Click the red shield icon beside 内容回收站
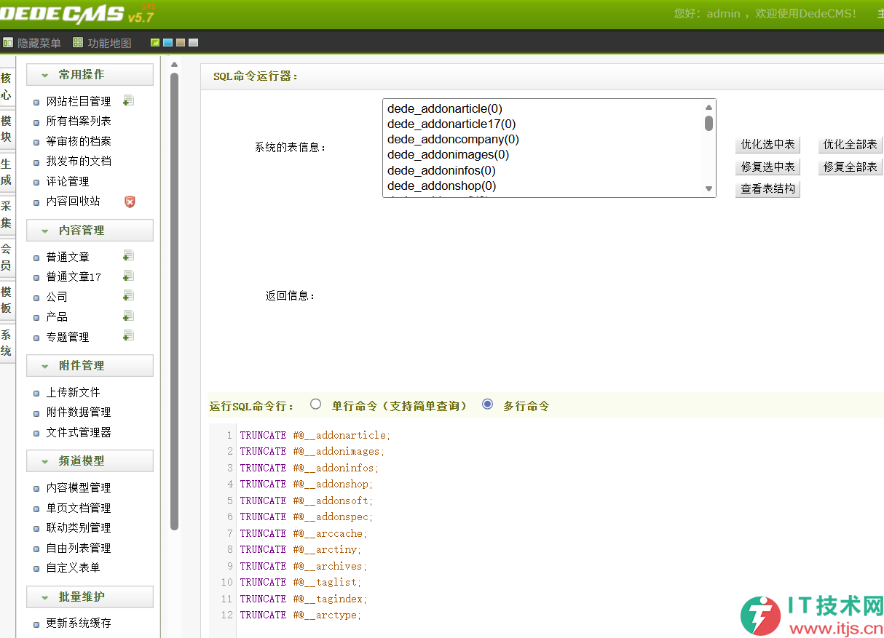884x638 pixels. pos(130,202)
